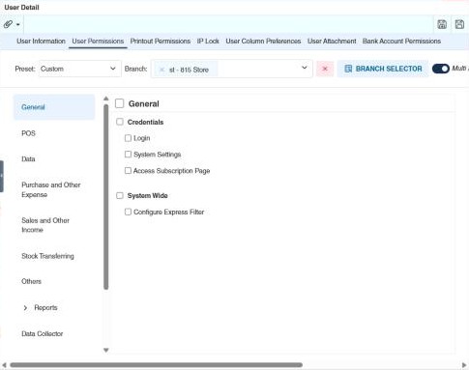Click the category list scroll down arrow
The image size is (469, 370).
(x=106, y=350)
